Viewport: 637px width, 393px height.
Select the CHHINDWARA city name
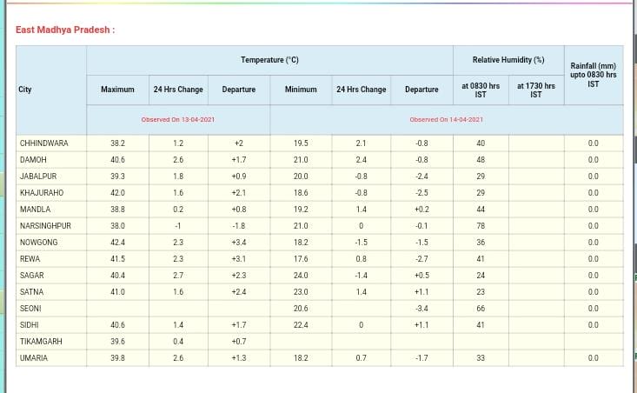coord(43,143)
